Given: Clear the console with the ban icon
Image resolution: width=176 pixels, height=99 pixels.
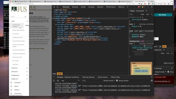Looking at the screenshot, I should [58, 81].
